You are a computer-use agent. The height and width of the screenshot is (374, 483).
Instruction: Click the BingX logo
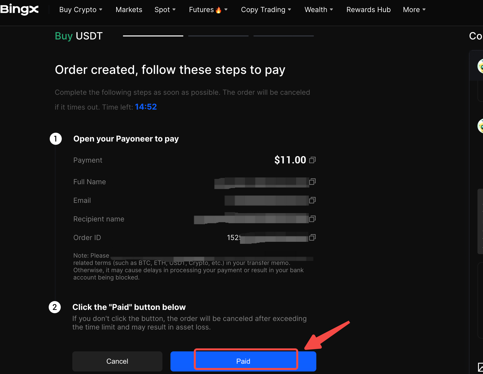click(19, 10)
